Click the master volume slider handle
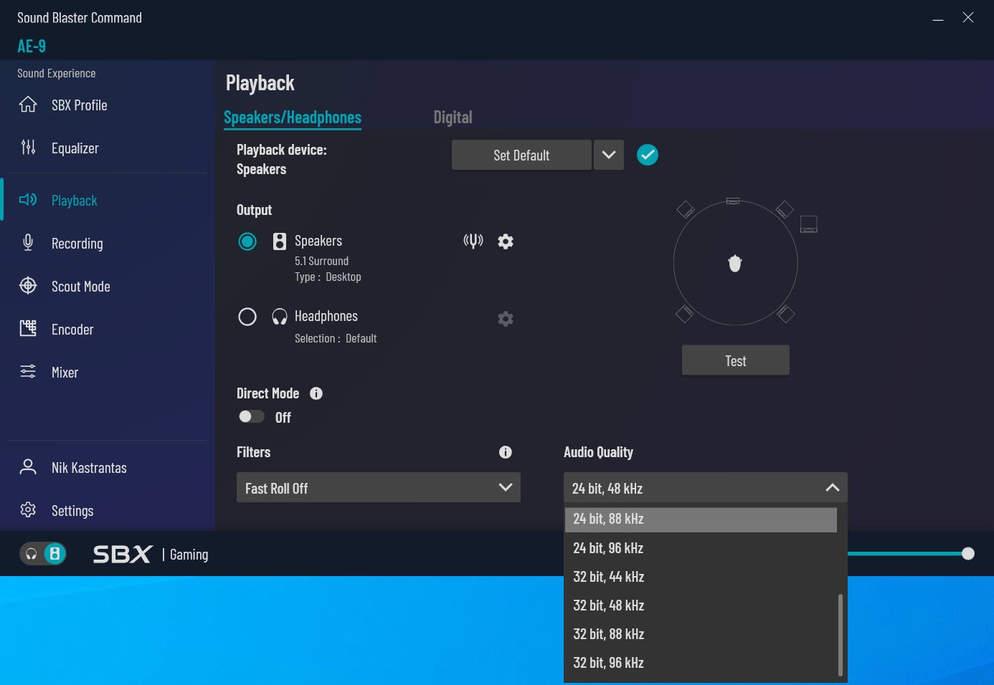Image resolution: width=994 pixels, height=685 pixels. click(x=968, y=553)
